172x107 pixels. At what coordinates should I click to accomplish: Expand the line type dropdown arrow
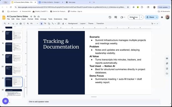click(55, 24)
